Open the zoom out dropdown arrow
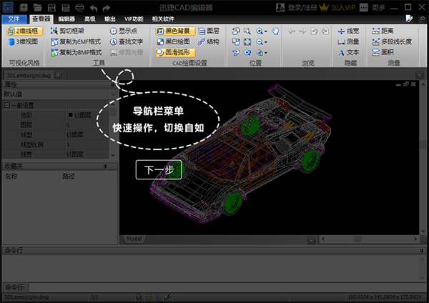429x303 pixels. pyautogui.click(x=266, y=42)
